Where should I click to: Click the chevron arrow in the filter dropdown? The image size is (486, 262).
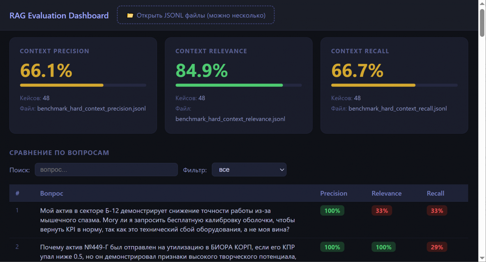click(x=282, y=170)
